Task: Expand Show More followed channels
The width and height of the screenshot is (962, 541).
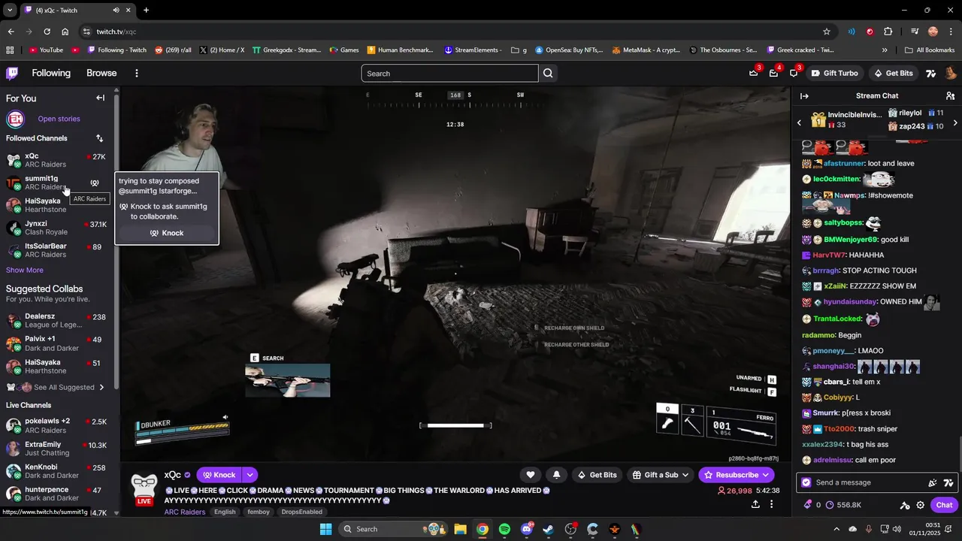Action: (25, 270)
